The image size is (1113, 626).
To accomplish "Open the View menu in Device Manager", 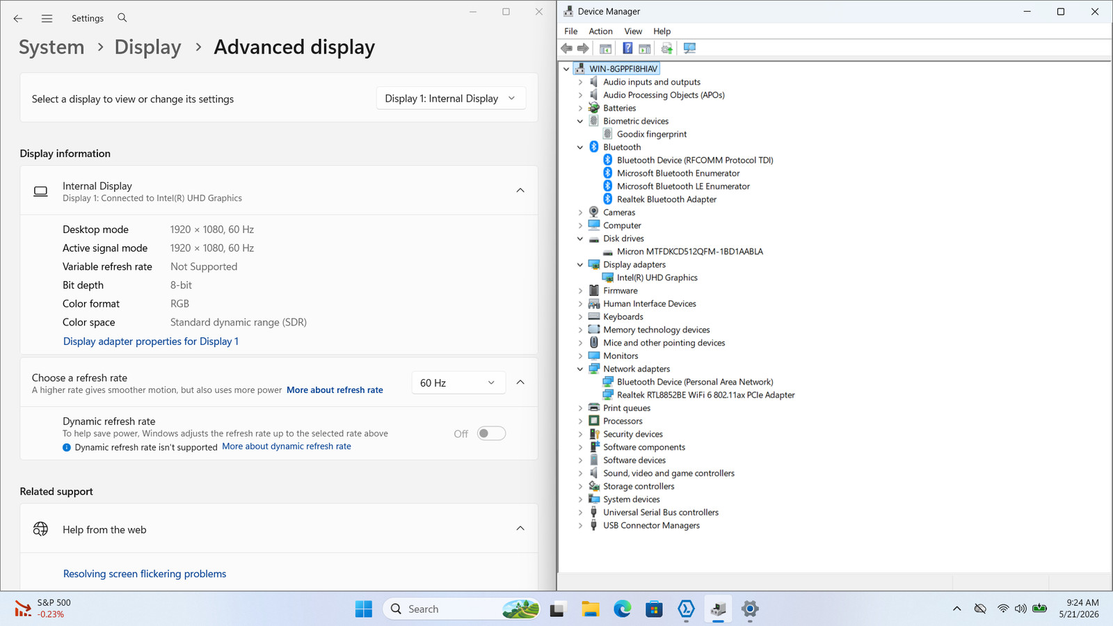I will [x=633, y=31].
